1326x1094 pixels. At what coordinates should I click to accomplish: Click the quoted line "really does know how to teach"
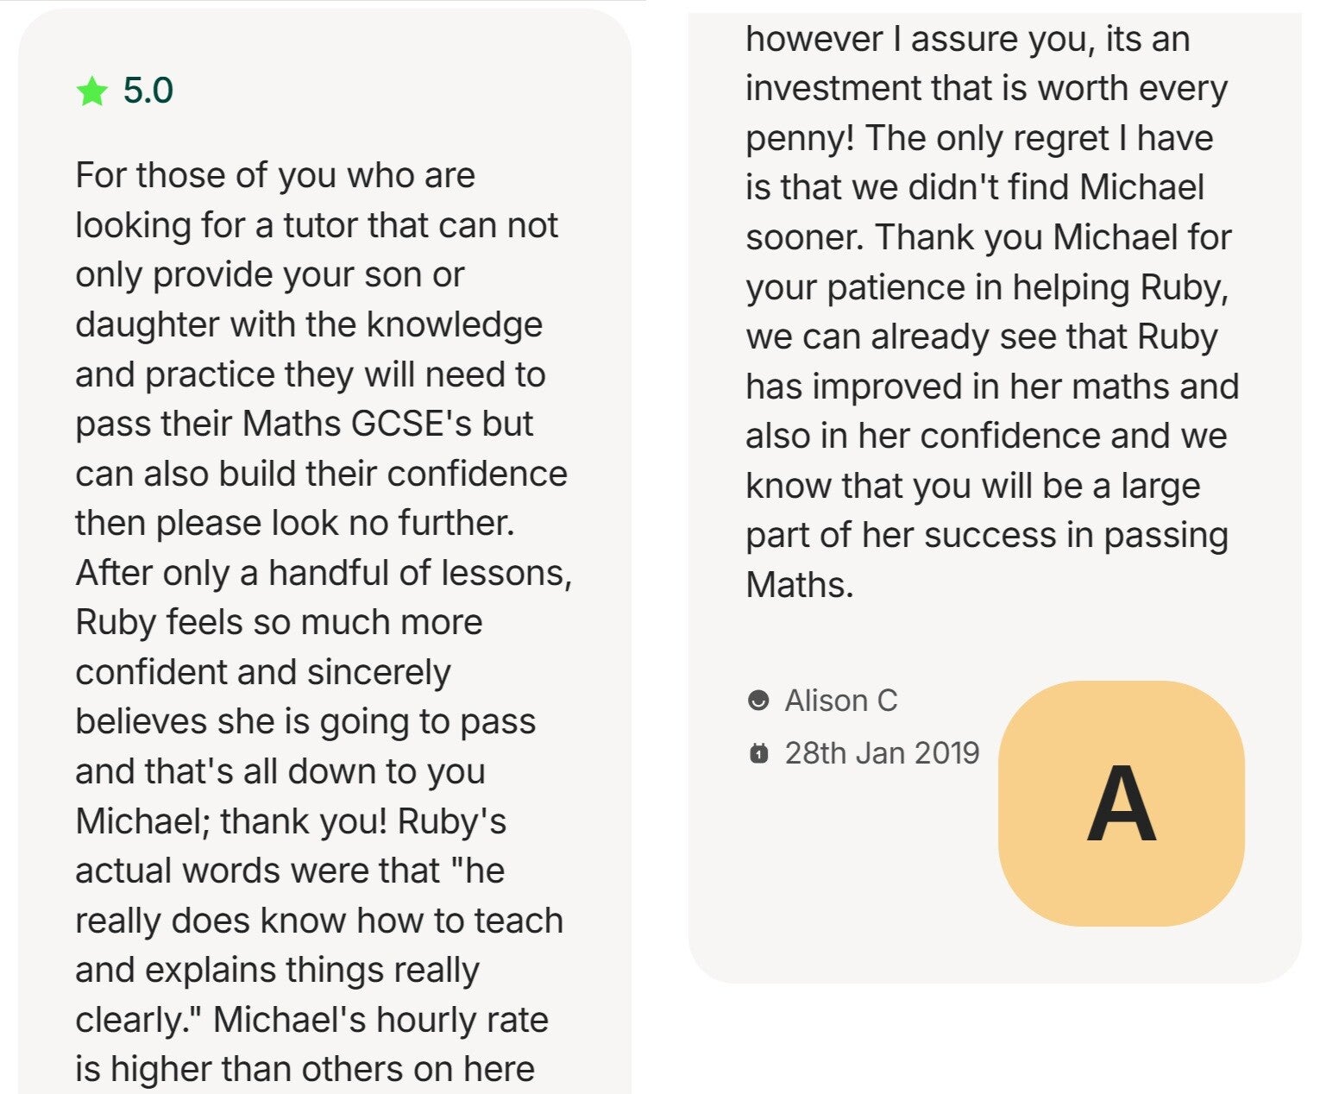coord(319,921)
